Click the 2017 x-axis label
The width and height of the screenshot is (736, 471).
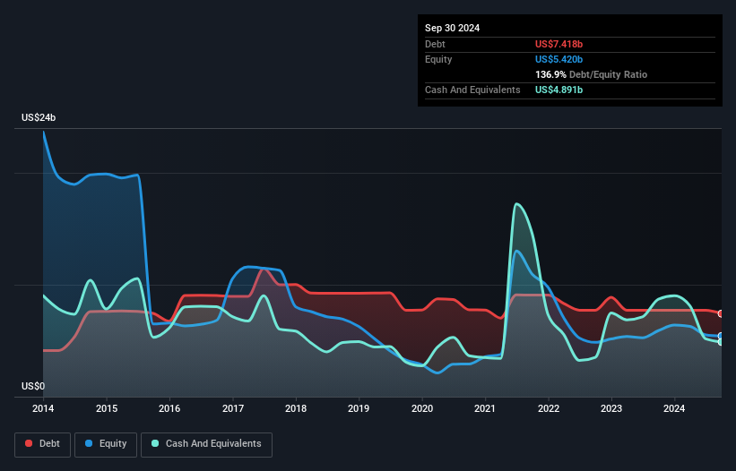pyautogui.click(x=233, y=408)
